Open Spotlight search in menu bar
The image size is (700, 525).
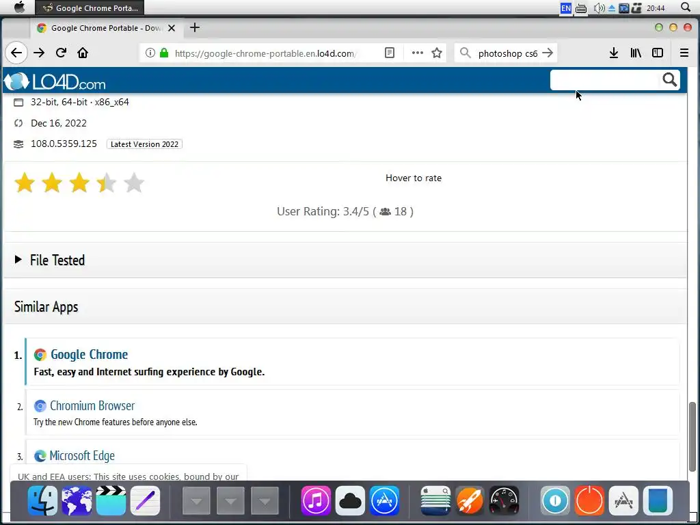pos(686,8)
